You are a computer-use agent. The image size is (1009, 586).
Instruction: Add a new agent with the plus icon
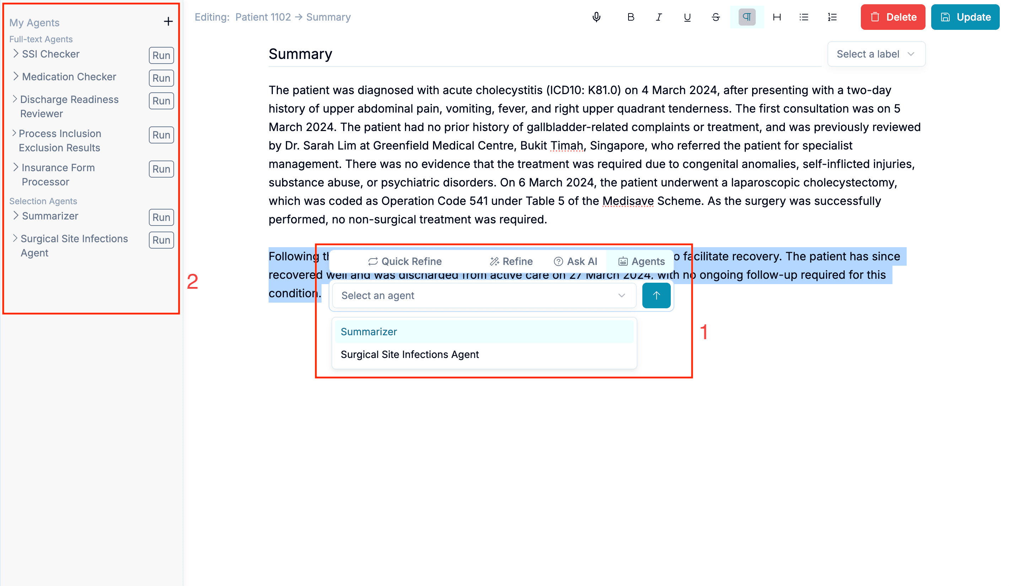168,21
